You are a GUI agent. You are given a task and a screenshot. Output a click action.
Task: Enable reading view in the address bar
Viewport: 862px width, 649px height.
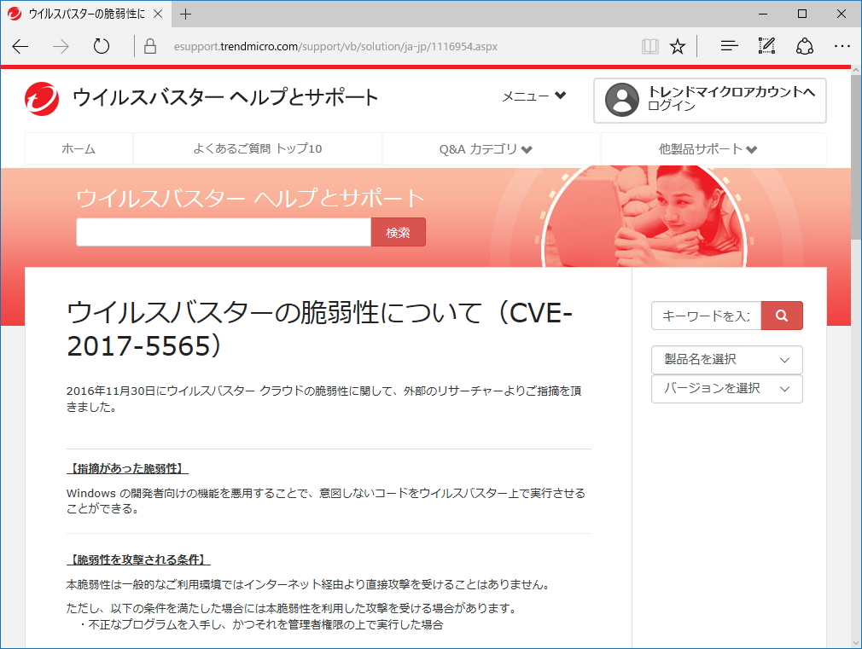click(650, 47)
